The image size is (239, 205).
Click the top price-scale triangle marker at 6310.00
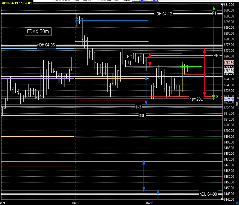[222, 5]
